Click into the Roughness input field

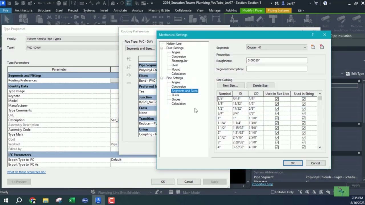(x=277, y=60)
